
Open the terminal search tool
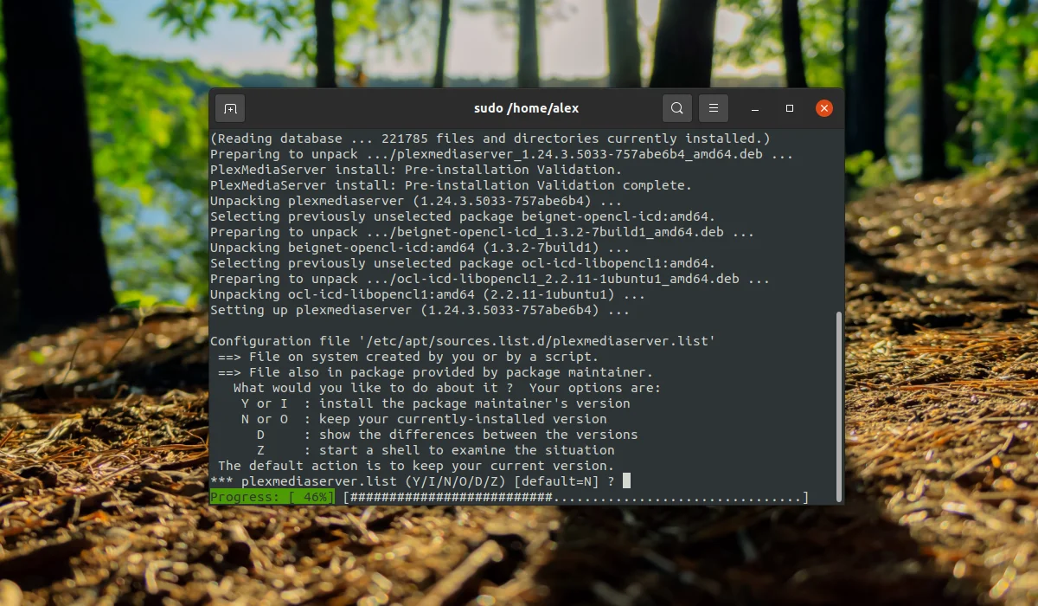pyautogui.click(x=677, y=108)
